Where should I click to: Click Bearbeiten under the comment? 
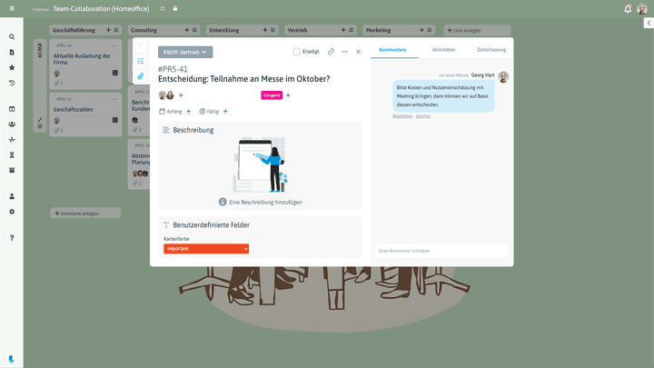point(402,116)
